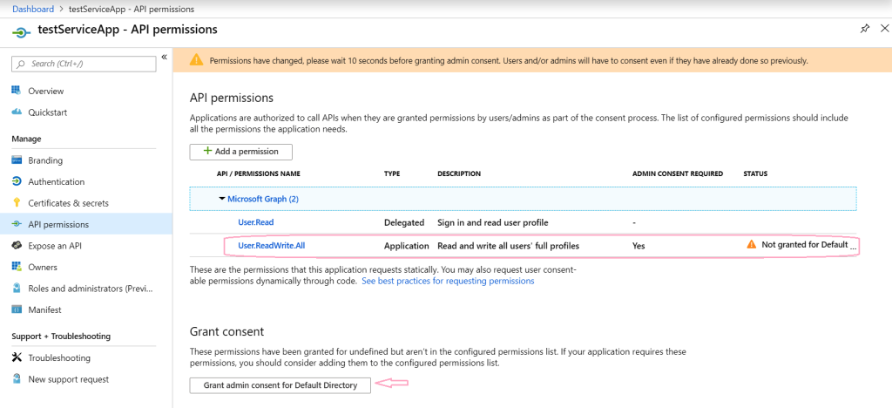892x408 pixels.
Task: Click the API / PERMISSIONS NAME column header
Action: click(258, 173)
